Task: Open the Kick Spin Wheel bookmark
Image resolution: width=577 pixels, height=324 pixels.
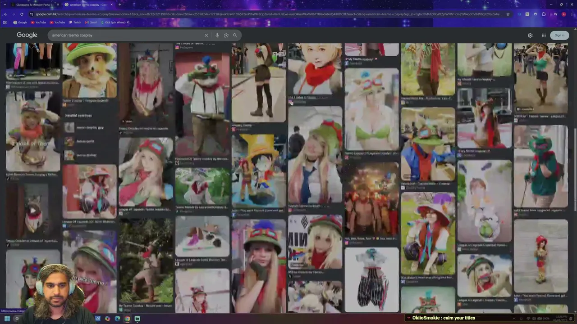Action: 115,22
